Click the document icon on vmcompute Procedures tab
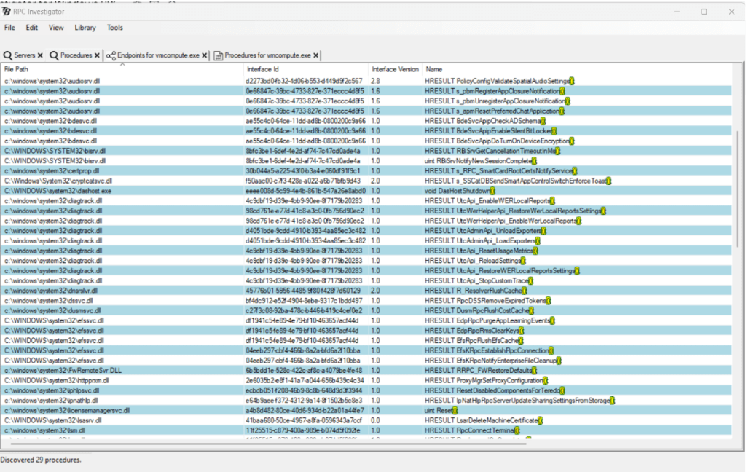Viewport: 746px width, 472px height. click(218, 55)
